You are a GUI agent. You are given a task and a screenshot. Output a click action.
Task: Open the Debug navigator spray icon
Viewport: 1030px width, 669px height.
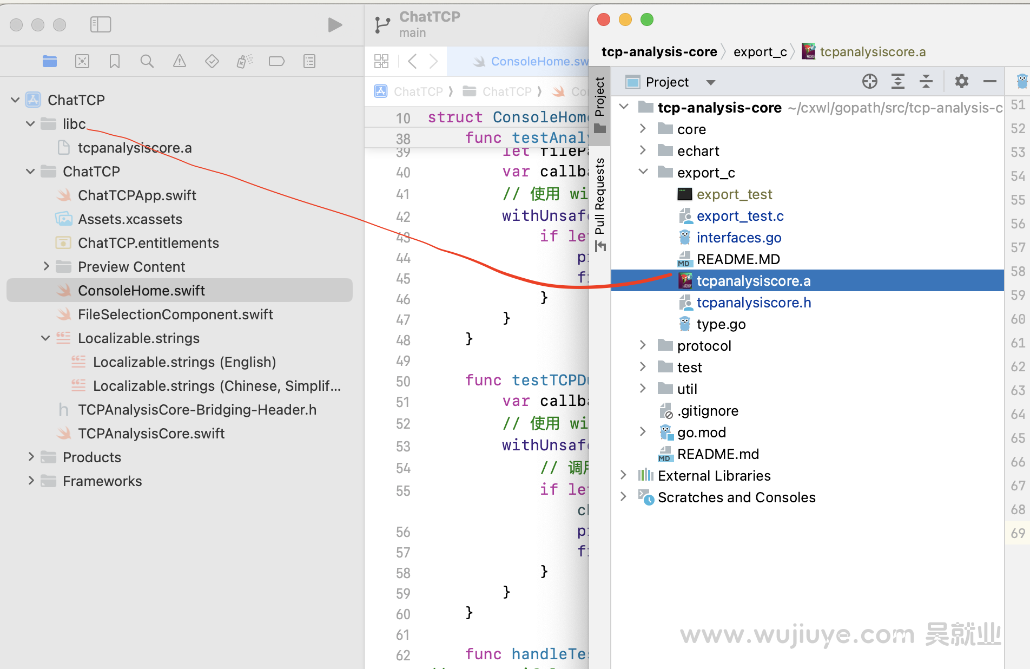[245, 61]
